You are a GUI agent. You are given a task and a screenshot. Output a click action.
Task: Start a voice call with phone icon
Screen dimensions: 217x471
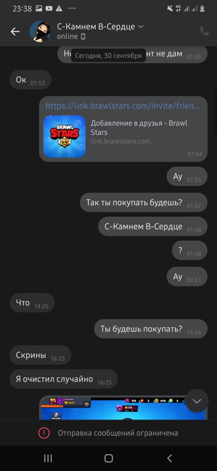point(204,31)
